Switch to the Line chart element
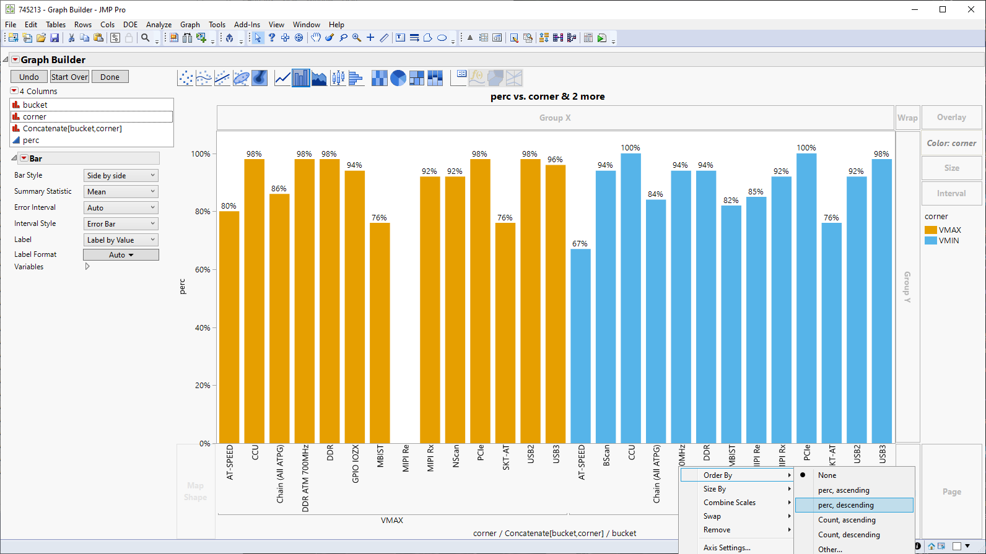Screen dimensions: 986x554 point(282,78)
